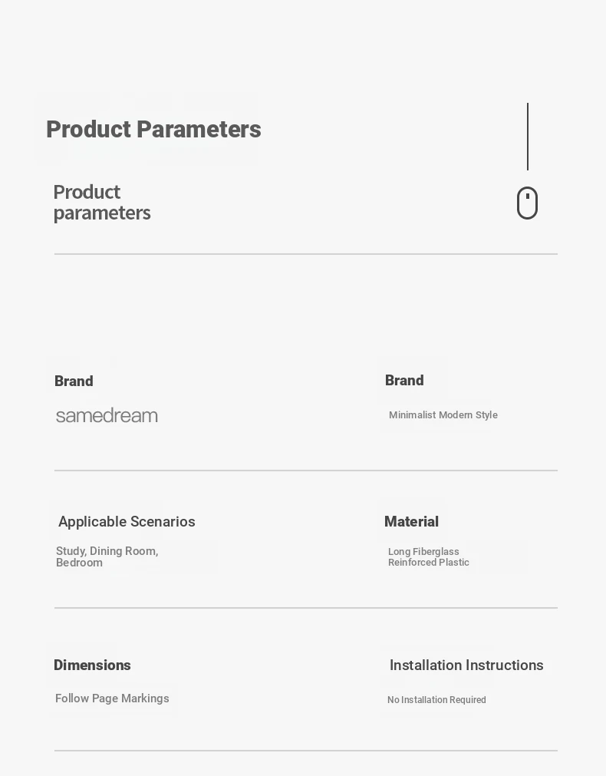Click the samedream brand logo

pos(107,416)
